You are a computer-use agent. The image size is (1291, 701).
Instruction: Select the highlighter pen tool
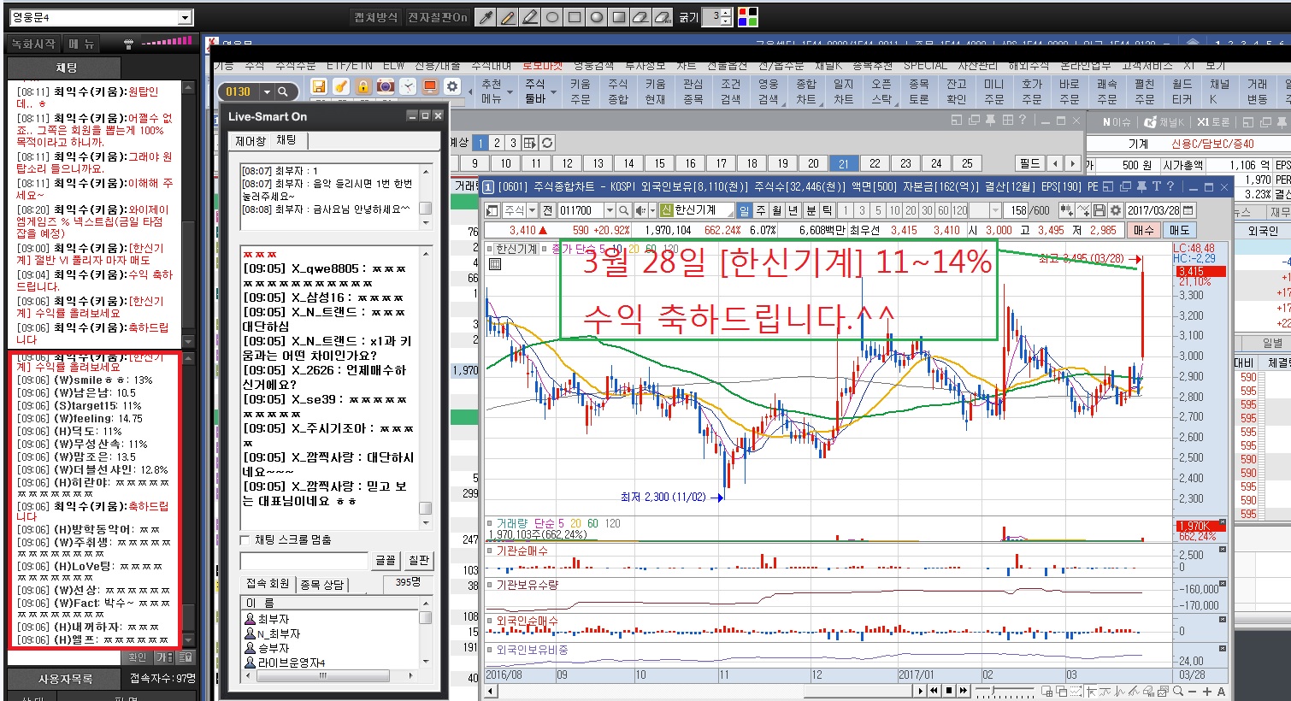tap(530, 17)
